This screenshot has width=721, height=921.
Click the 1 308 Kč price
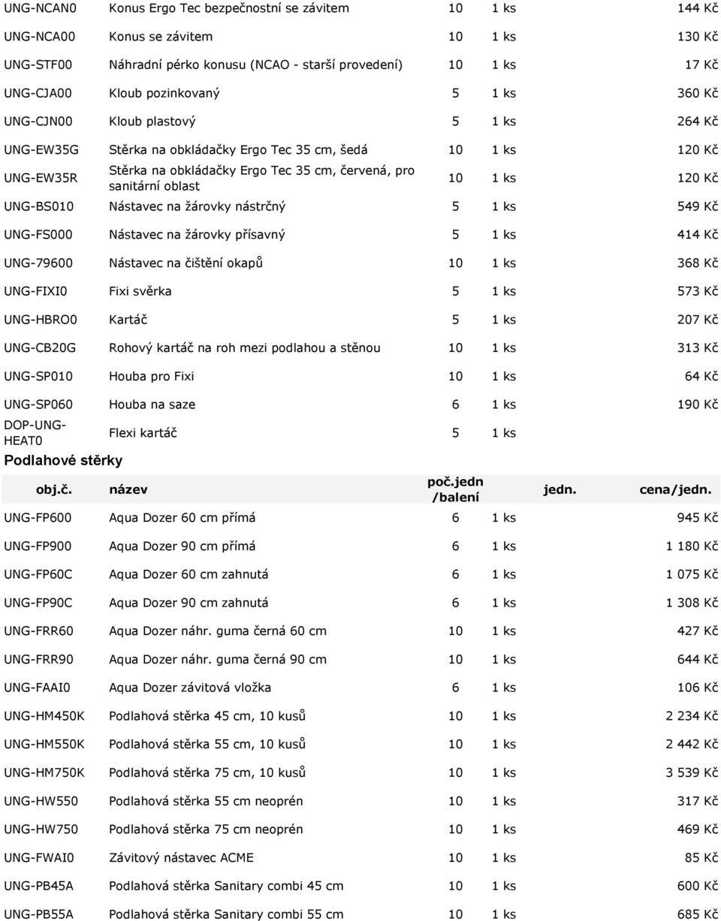tap(692, 603)
